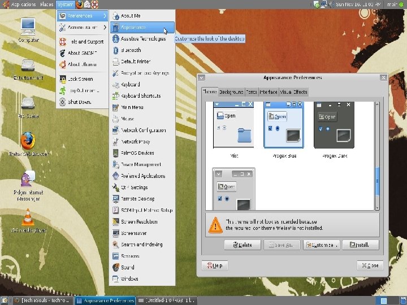Open Power Management preferences
Viewport: 407px width, 305px height.
tap(142, 164)
